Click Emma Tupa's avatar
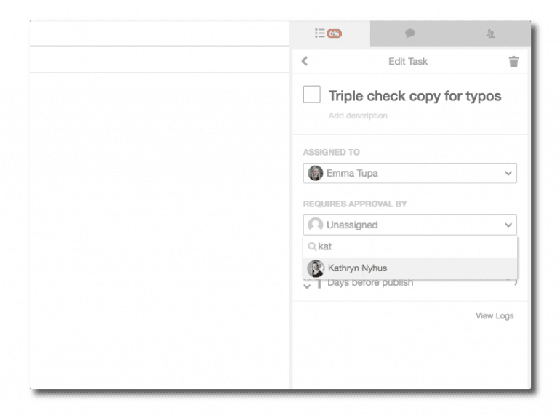Viewport: 560px width, 418px height. (316, 174)
